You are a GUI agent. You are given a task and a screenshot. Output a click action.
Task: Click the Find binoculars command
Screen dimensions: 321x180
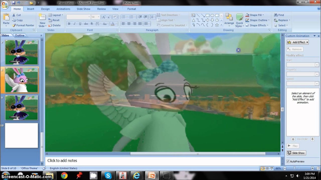[279, 15]
